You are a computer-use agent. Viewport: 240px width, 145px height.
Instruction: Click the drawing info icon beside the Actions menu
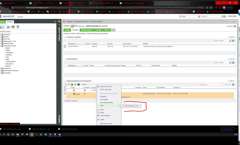[72, 26]
